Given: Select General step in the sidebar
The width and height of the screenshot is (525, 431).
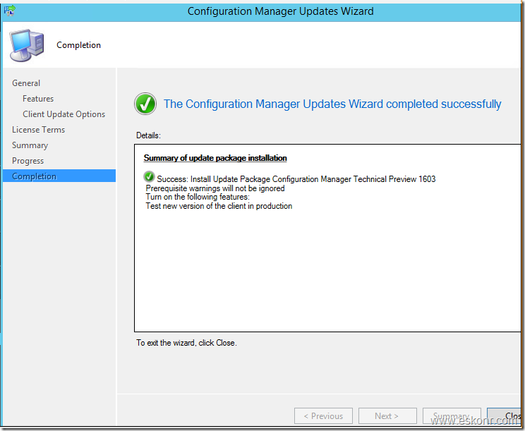Looking at the screenshot, I should [26, 83].
